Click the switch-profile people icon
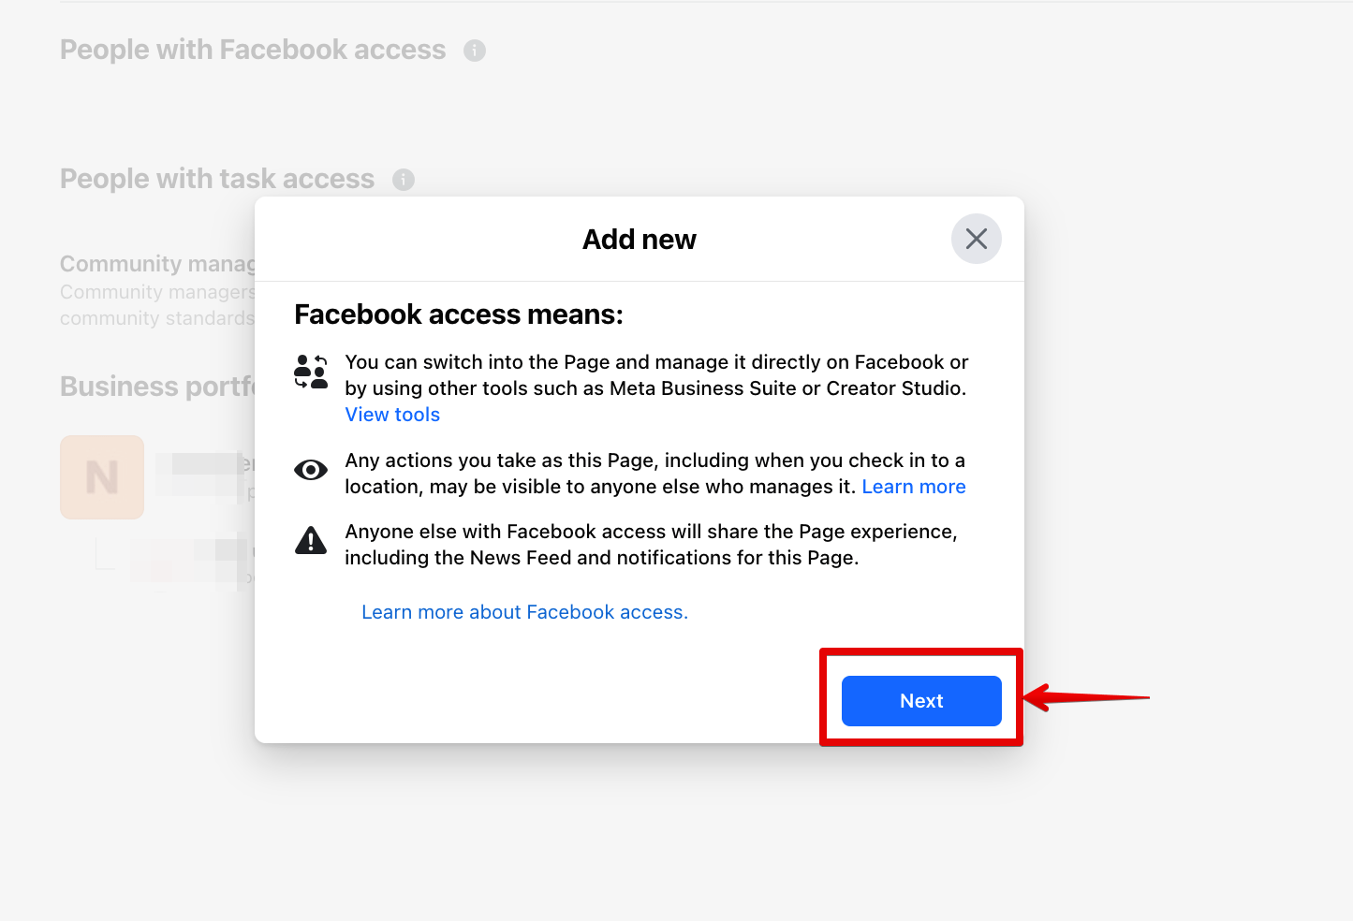This screenshot has width=1353, height=921. [x=311, y=372]
